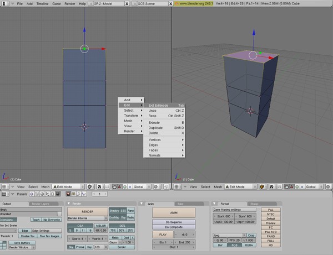Image resolution: width=333 pixels, height=255 pixels.
Task: Disable the Shadow render option
Action: [113, 211]
